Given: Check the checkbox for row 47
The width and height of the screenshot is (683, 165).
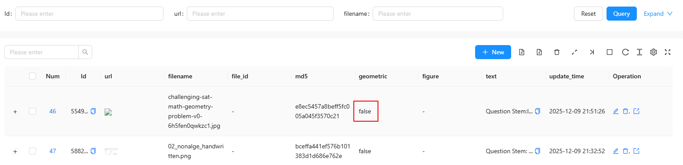Looking at the screenshot, I should click(x=33, y=151).
